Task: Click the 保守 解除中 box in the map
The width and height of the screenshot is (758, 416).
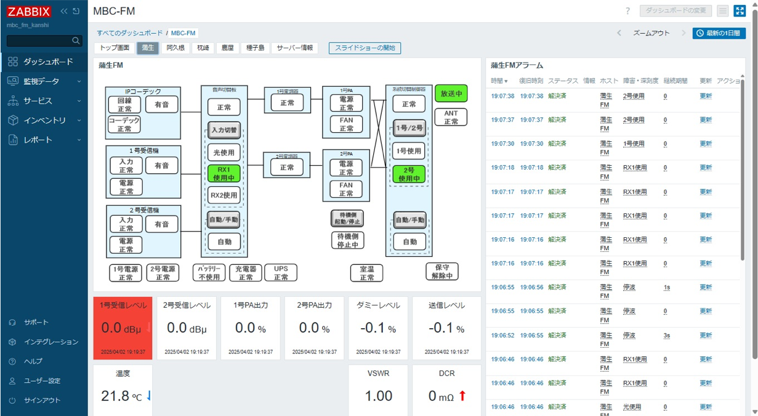Action: tap(442, 272)
